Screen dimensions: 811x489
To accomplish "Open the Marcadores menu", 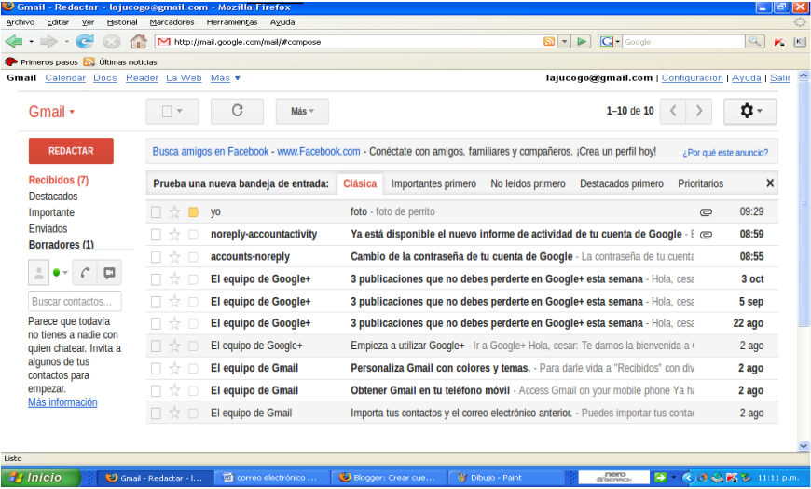I will pos(172,21).
